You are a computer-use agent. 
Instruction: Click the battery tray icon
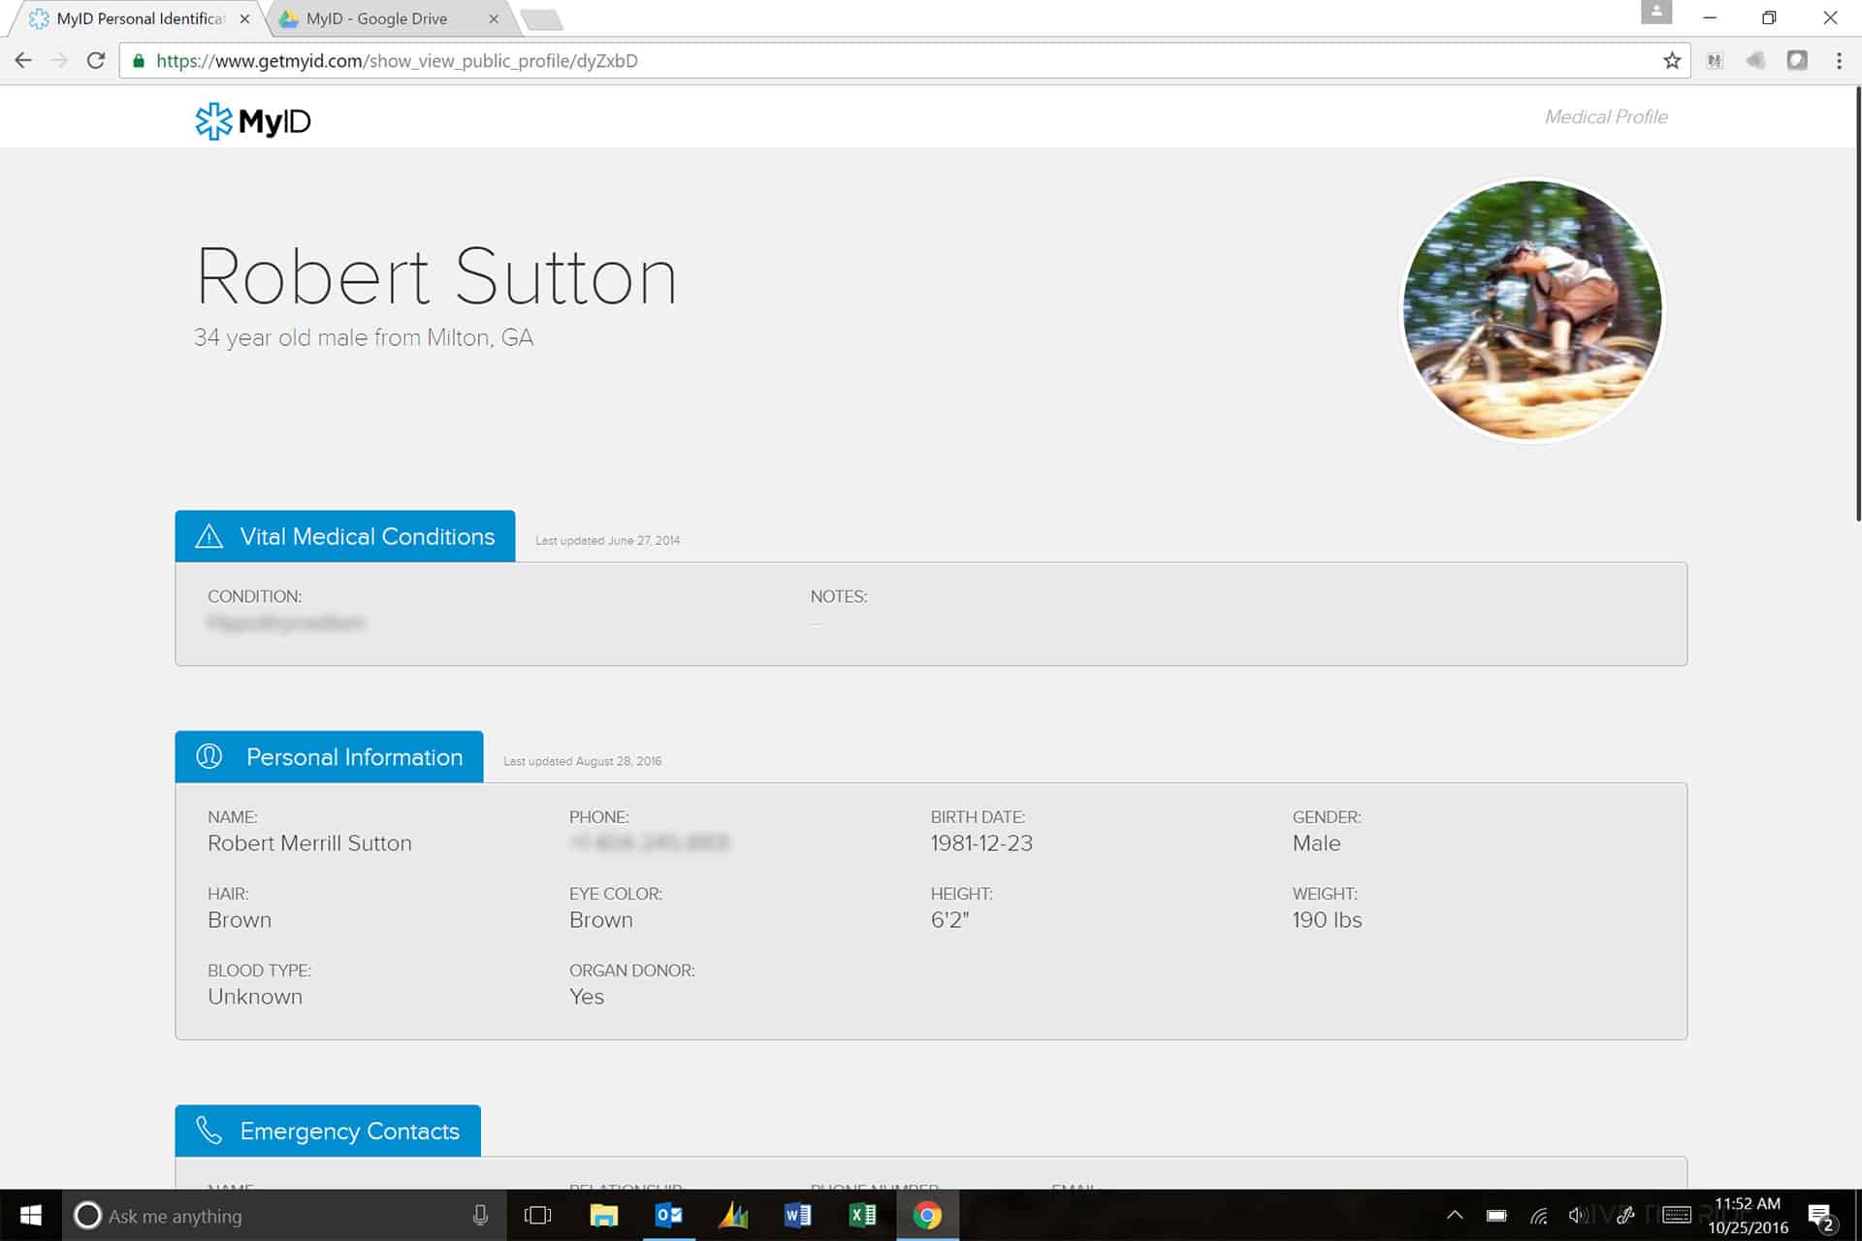[1496, 1215]
